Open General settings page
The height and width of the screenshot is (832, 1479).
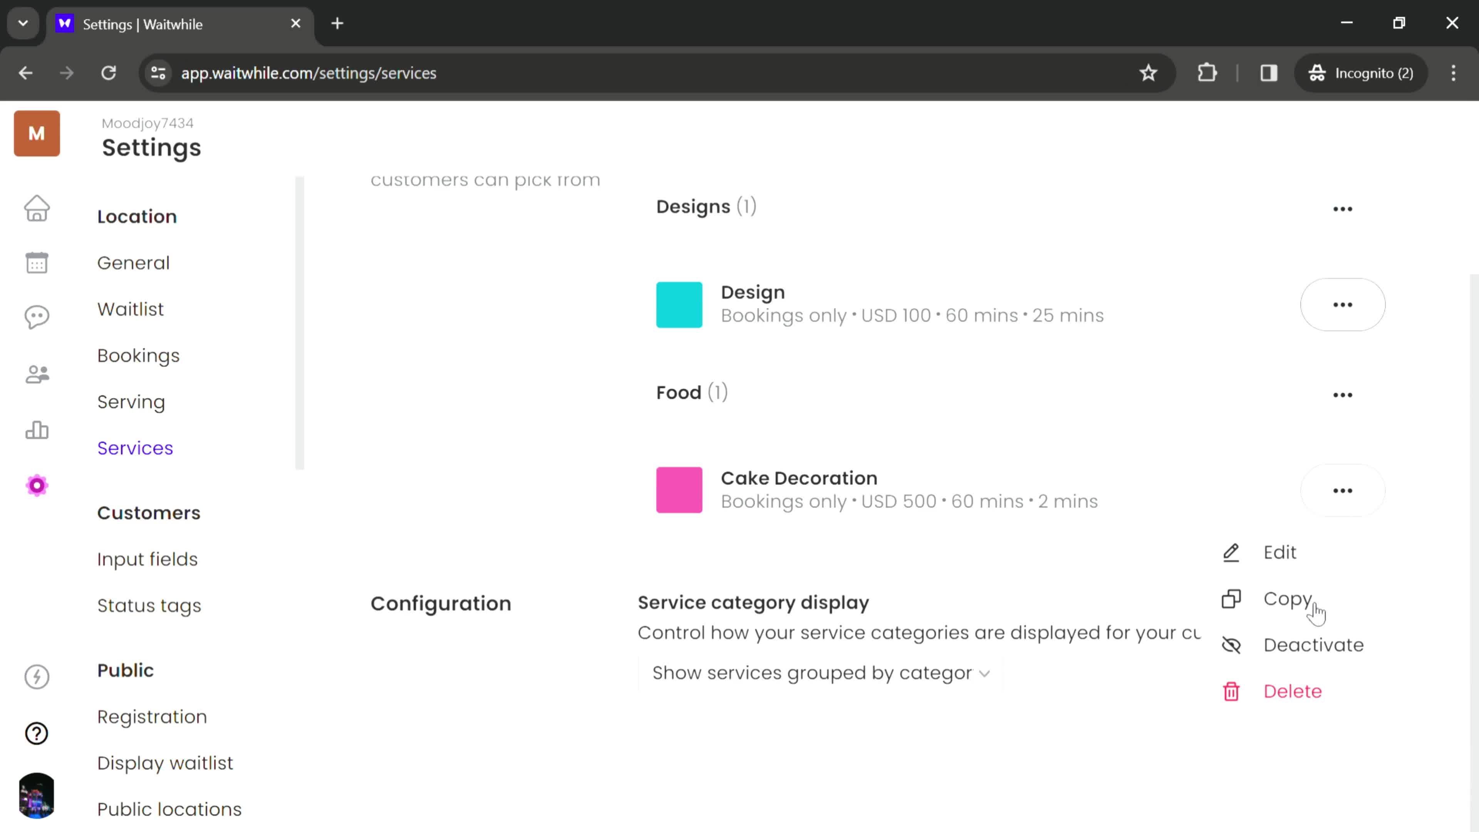pos(133,263)
